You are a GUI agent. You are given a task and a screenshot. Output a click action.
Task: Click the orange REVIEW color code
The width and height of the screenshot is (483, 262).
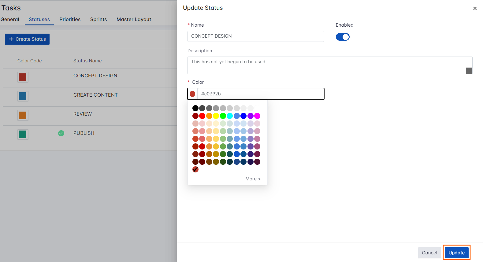[x=23, y=116]
